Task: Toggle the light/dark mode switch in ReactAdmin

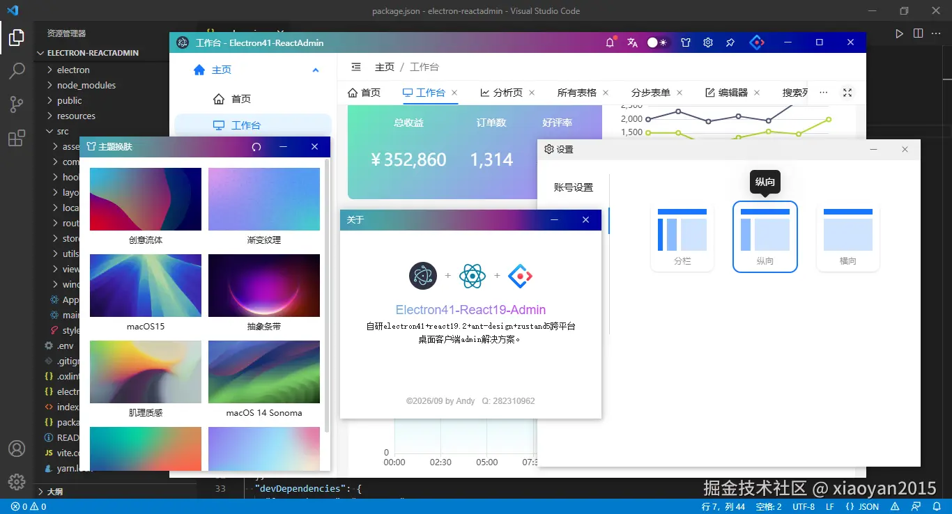Action: (657, 42)
